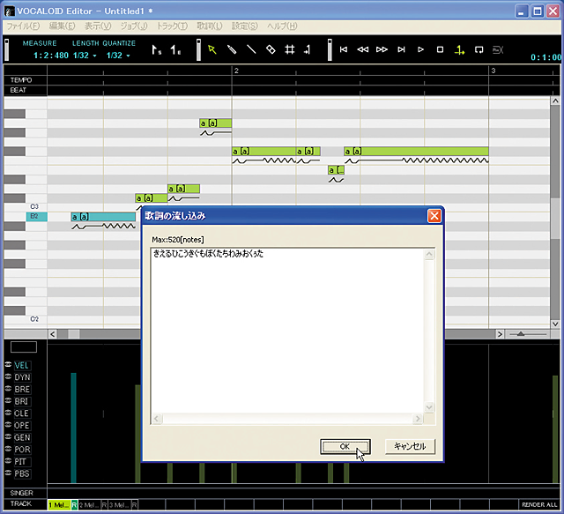Click piano roll scroll-down arrow
This screenshot has height=514, width=564.
(555, 324)
